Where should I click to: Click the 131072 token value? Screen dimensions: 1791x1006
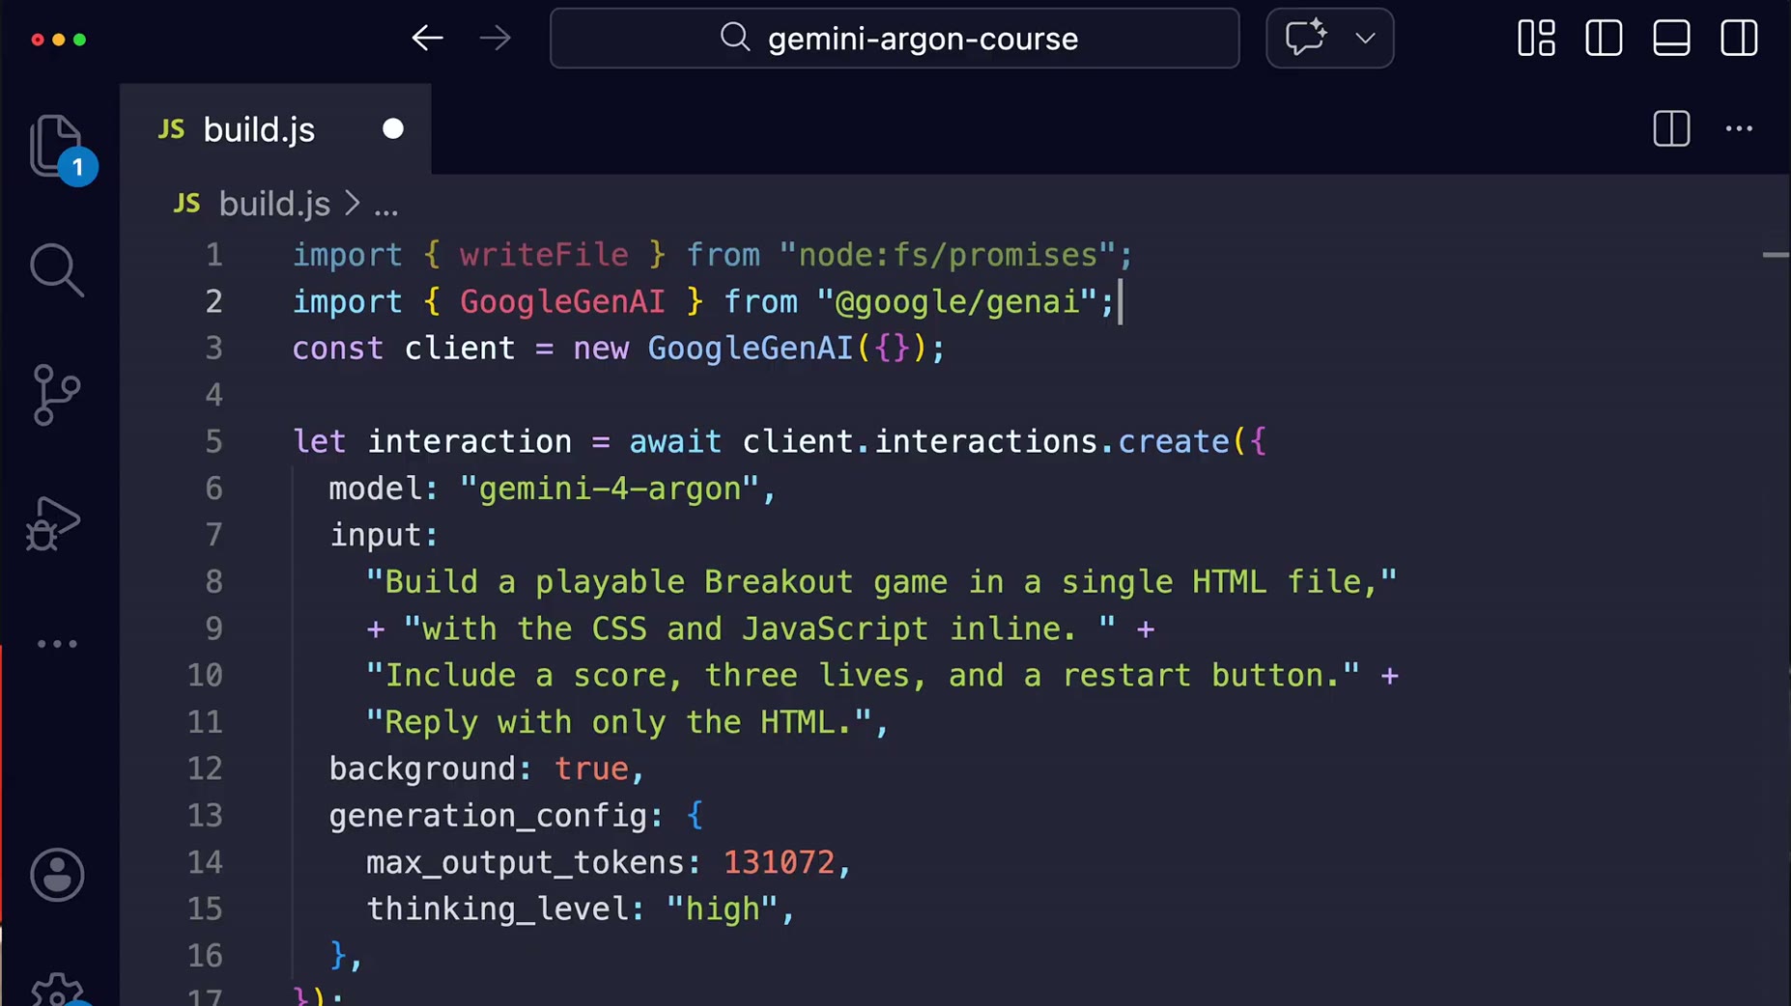pyautogui.click(x=779, y=862)
